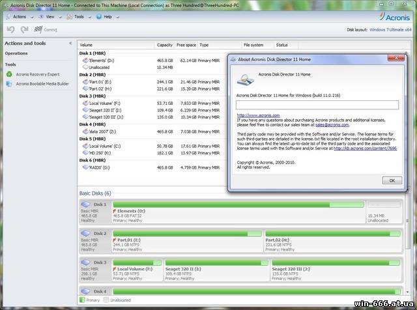Screen dimensions: 417x310
Task: Expand the Actions menu dropdown arrow
Action: 32,18
